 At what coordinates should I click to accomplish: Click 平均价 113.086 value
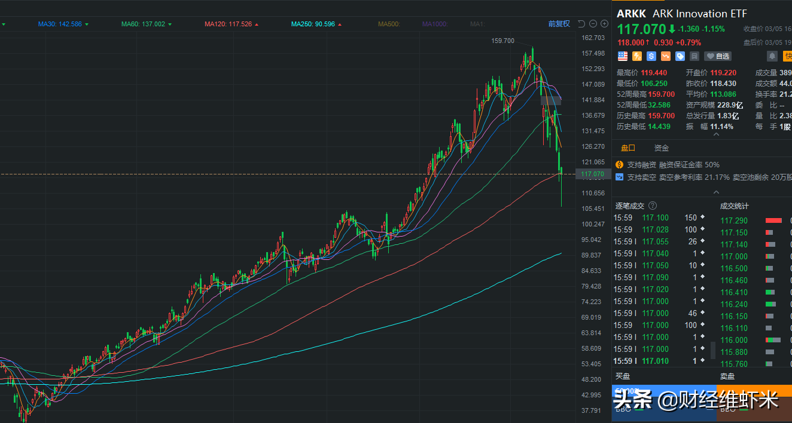pos(723,94)
